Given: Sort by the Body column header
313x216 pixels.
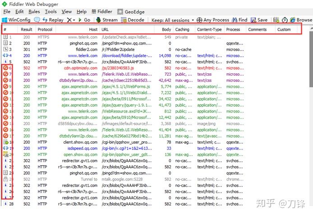Looking at the screenshot, I should pos(164,30).
